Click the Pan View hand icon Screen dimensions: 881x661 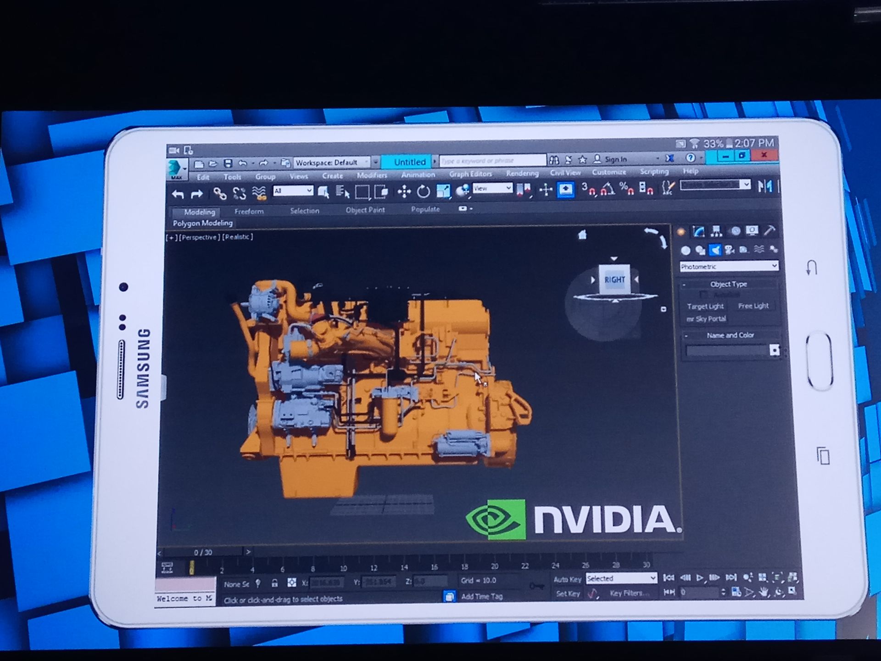click(x=764, y=592)
